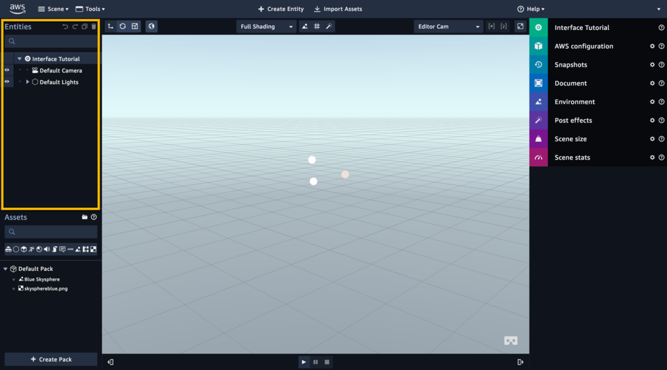Filter assets by script scroll icon

point(55,249)
